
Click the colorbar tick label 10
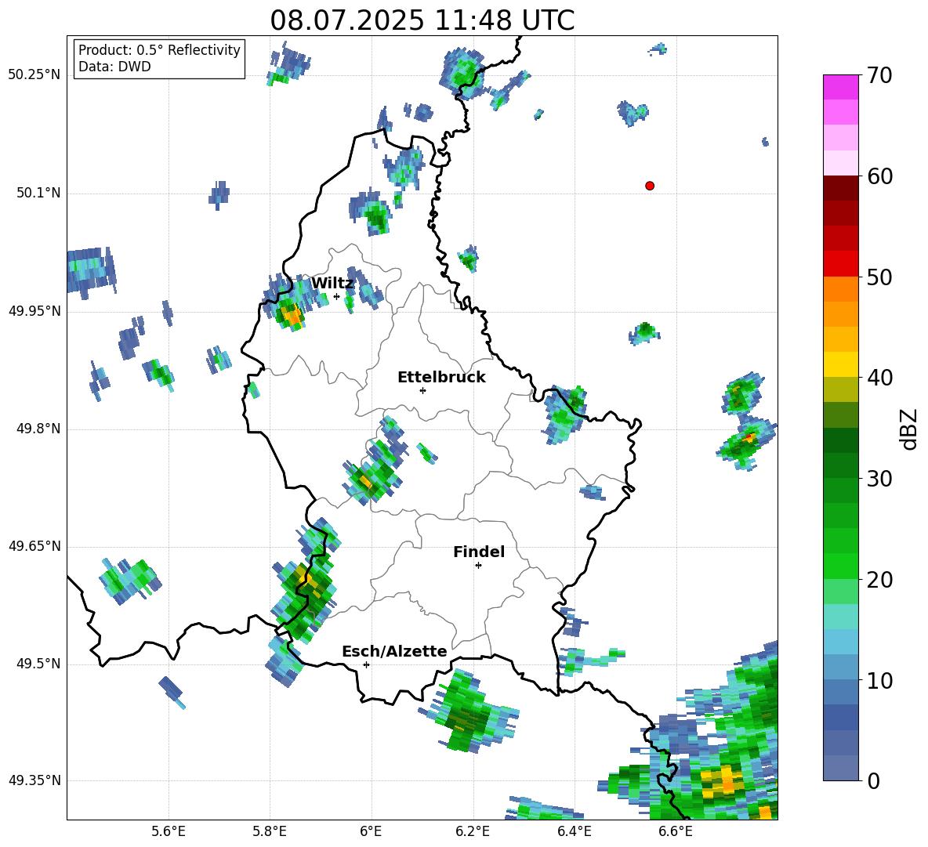click(879, 680)
